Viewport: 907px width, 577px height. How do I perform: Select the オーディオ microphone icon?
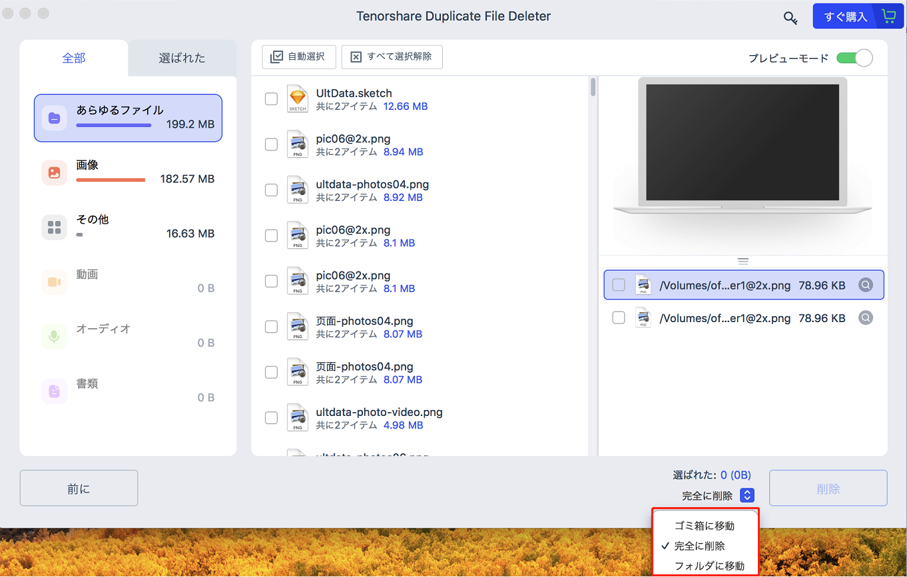[54, 337]
